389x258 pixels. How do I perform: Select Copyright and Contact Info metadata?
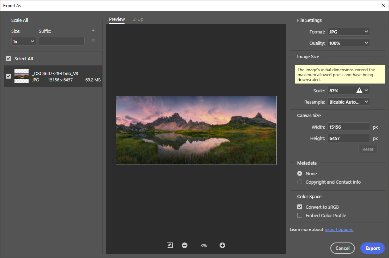click(300, 182)
